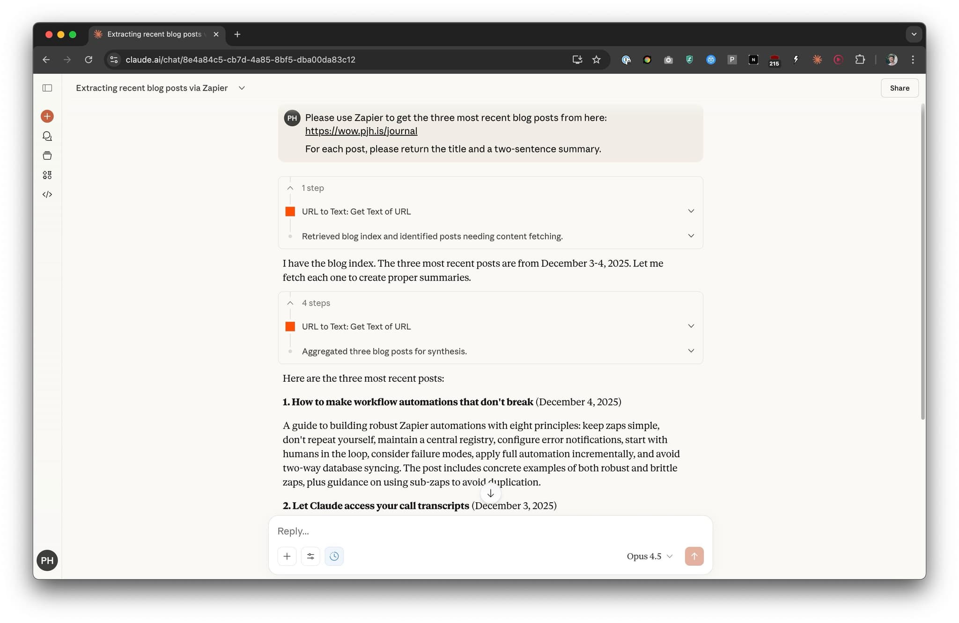Image resolution: width=959 pixels, height=623 pixels.
Task: Toggle the sidebar panel icon
Action: 47,88
